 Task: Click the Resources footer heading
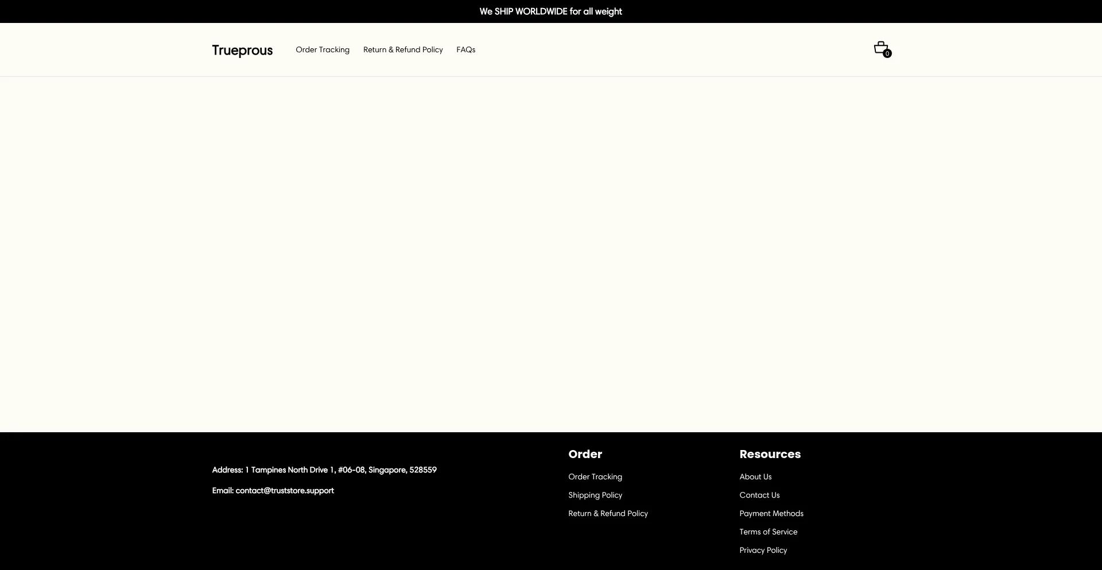[x=770, y=454]
